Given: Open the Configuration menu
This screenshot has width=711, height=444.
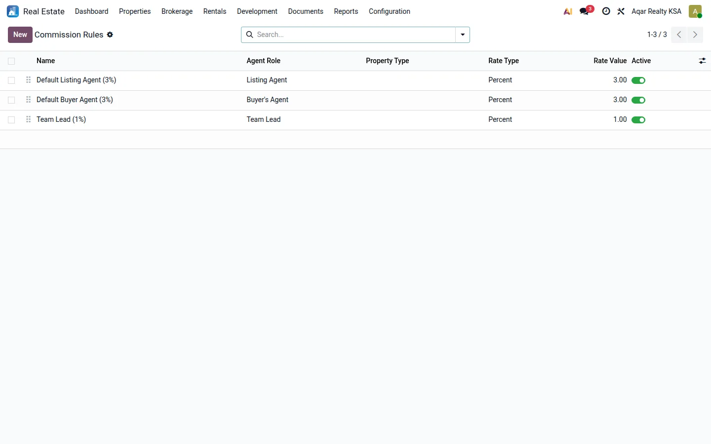Looking at the screenshot, I should 390,11.
